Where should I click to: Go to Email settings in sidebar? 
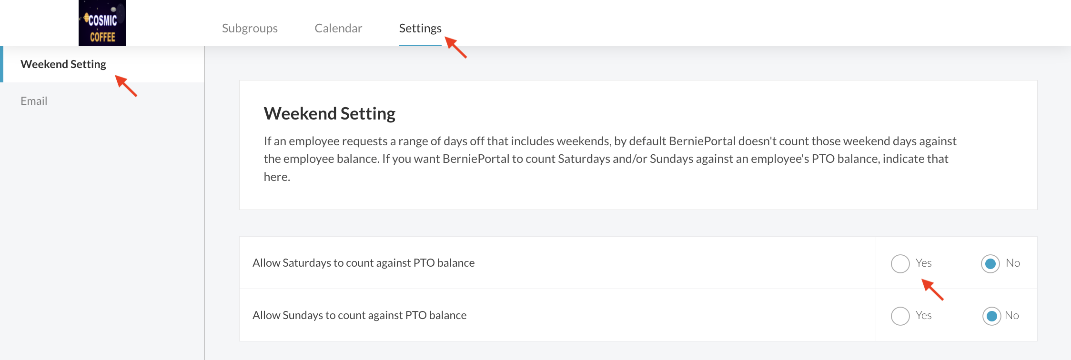click(34, 101)
